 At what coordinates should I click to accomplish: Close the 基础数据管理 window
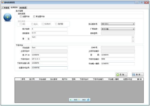click(x=146, y=2)
